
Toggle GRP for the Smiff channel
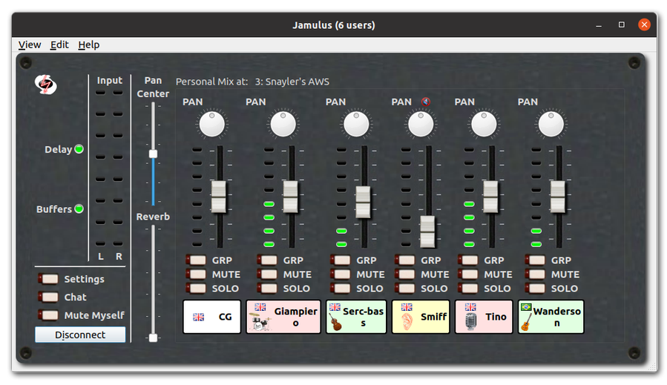pos(405,260)
